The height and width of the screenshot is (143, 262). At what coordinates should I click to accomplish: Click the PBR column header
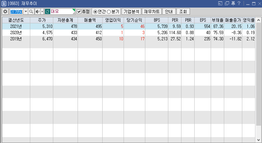(x=188, y=20)
